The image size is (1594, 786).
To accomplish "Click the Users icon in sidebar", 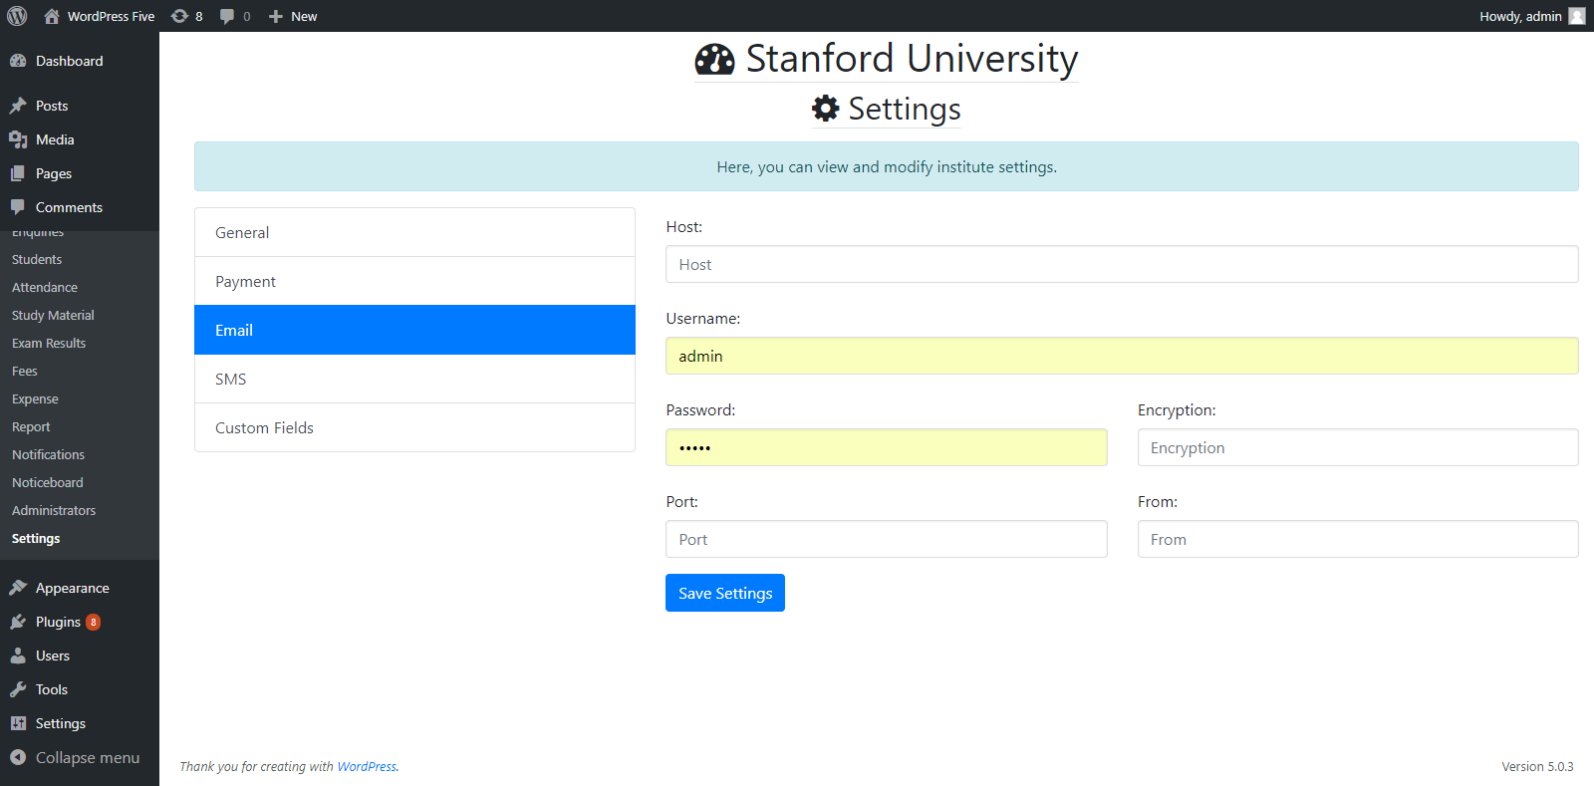I will (18, 655).
